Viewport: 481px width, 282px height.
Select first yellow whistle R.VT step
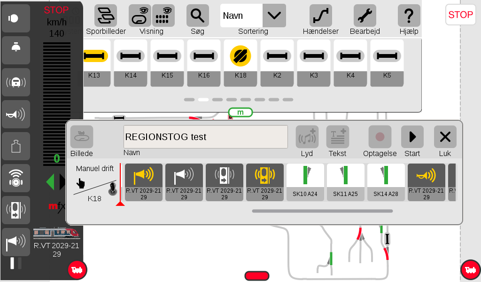144,182
